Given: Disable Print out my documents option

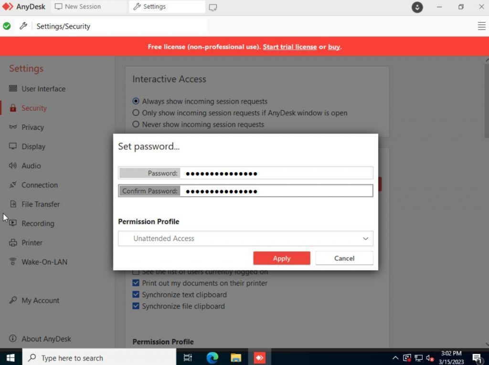Looking at the screenshot, I should click(x=136, y=283).
